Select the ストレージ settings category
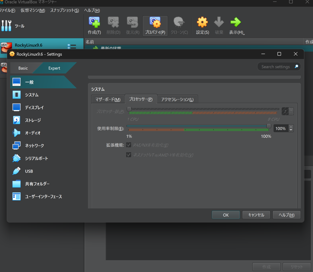Image resolution: width=313 pixels, height=272 pixels. [43, 120]
